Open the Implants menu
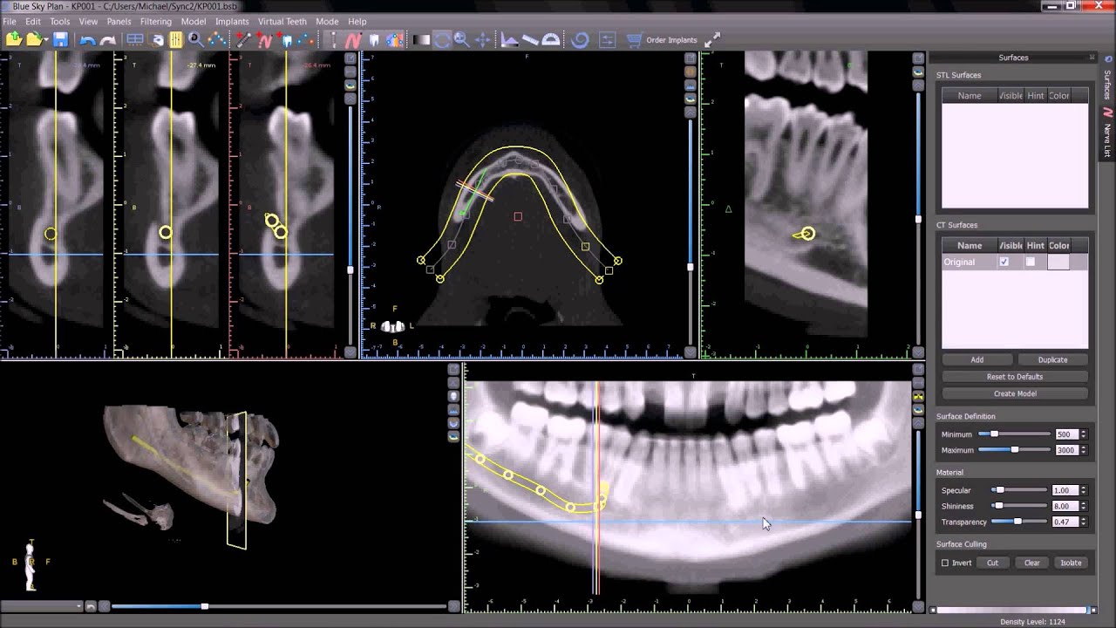This screenshot has height=628, width=1116. click(232, 21)
